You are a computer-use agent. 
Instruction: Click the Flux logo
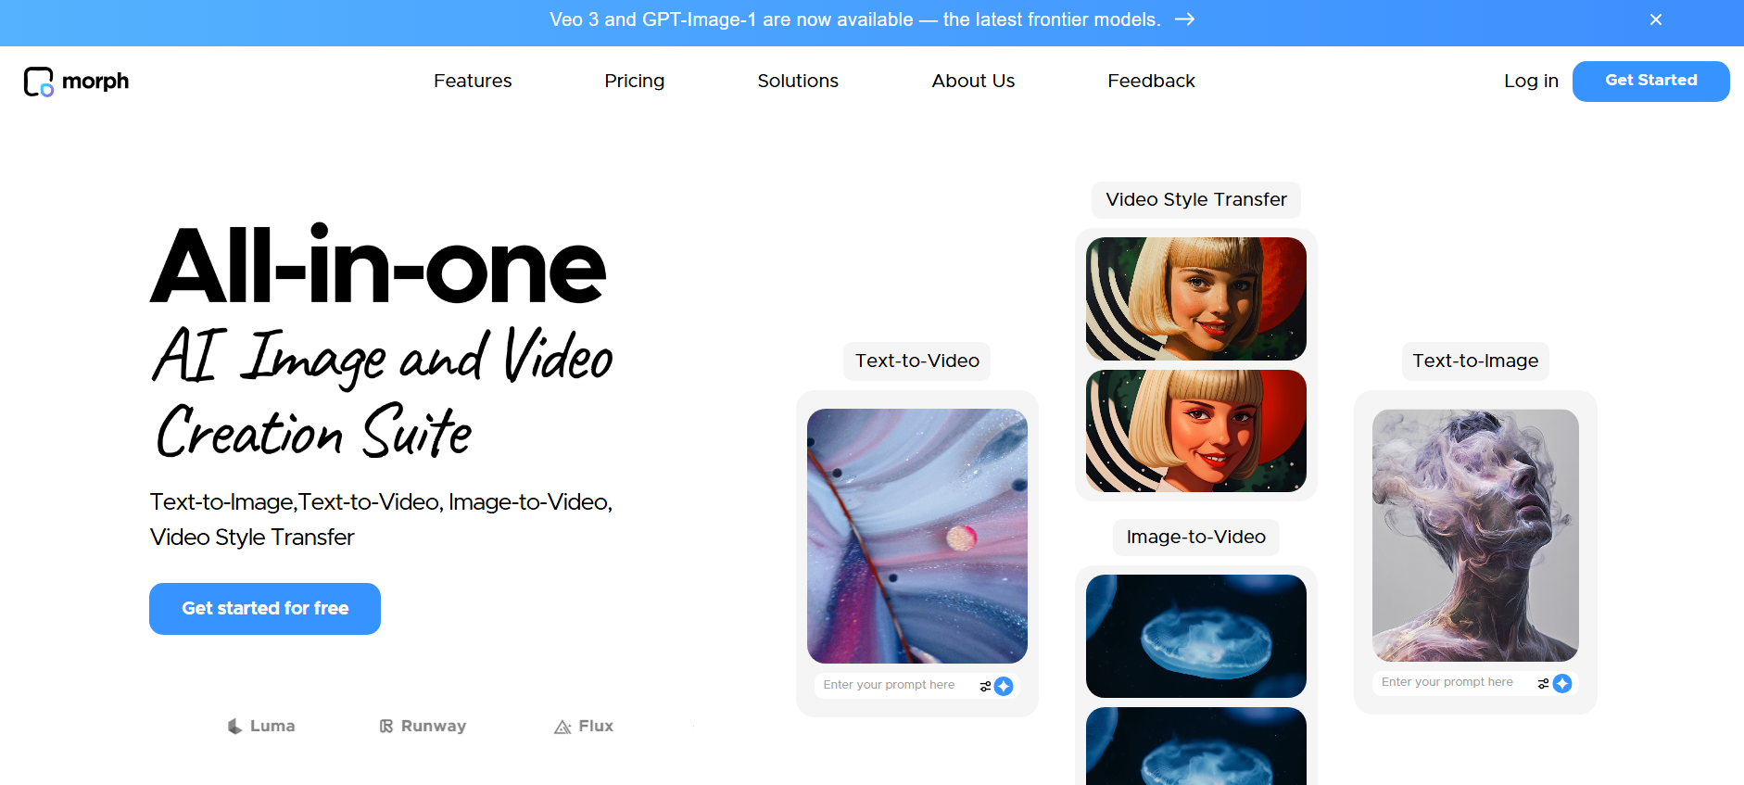point(584,727)
